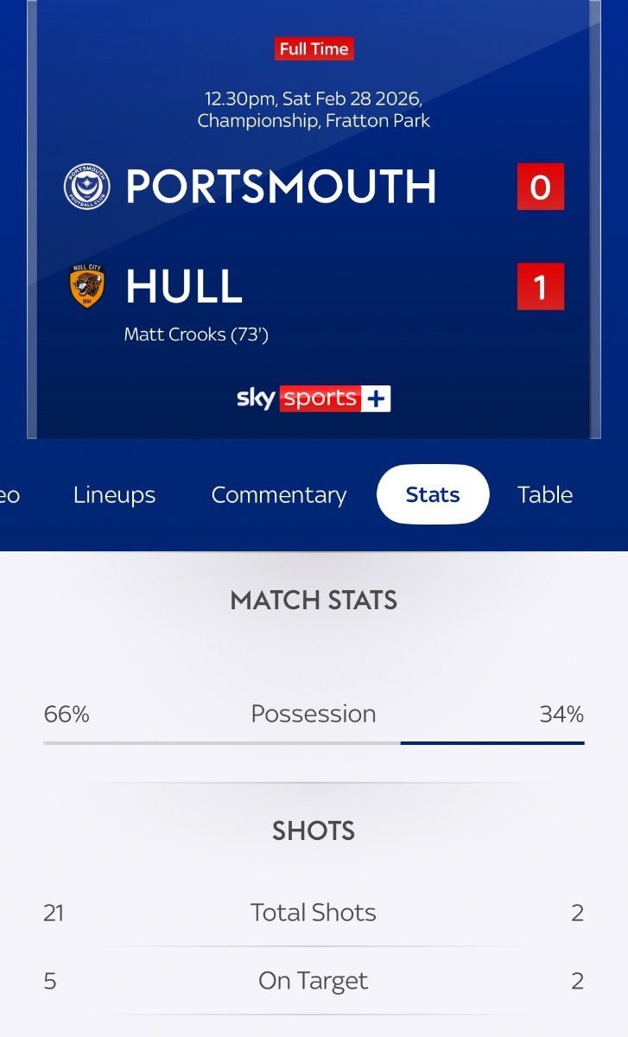Click the PORTSMOUTH team name
The height and width of the screenshot is (1037, 628).
(x=281, y=187)
